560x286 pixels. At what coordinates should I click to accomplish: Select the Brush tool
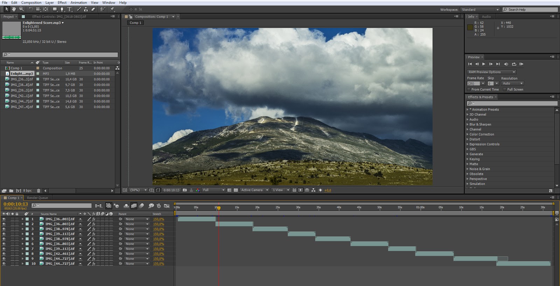pyautogui.click(x=79, y=9)
